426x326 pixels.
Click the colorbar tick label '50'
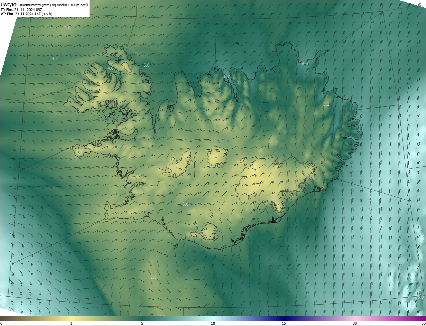[423, 323]
